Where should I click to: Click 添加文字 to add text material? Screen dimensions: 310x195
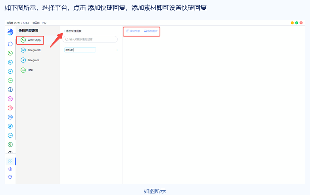(x=133, y=31)
